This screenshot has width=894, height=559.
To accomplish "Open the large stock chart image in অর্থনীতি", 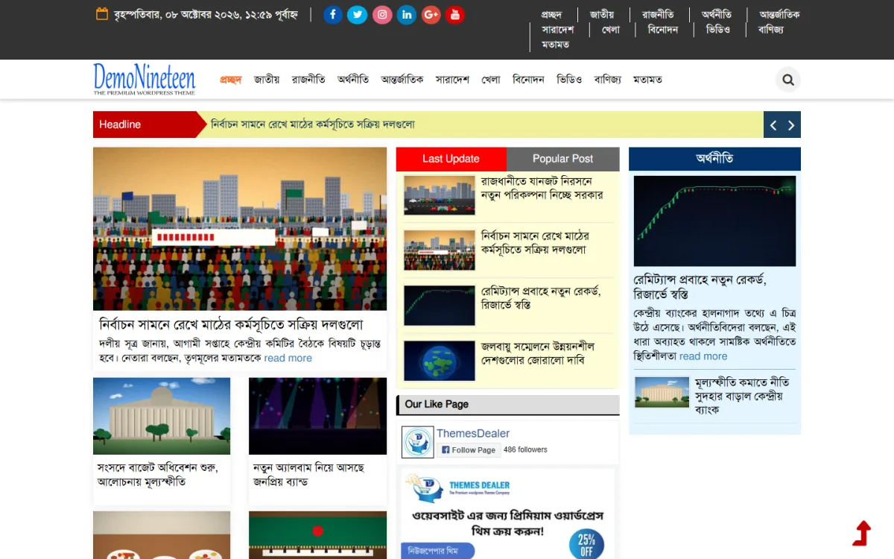I will [x=714, y=221].
